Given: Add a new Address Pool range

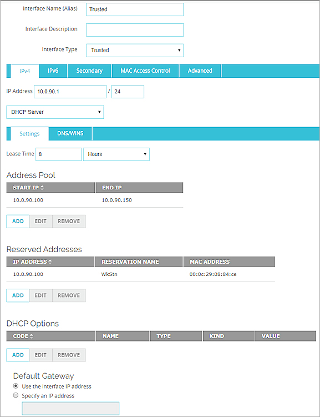Looking at the screenshot, I should coord(18,221).
